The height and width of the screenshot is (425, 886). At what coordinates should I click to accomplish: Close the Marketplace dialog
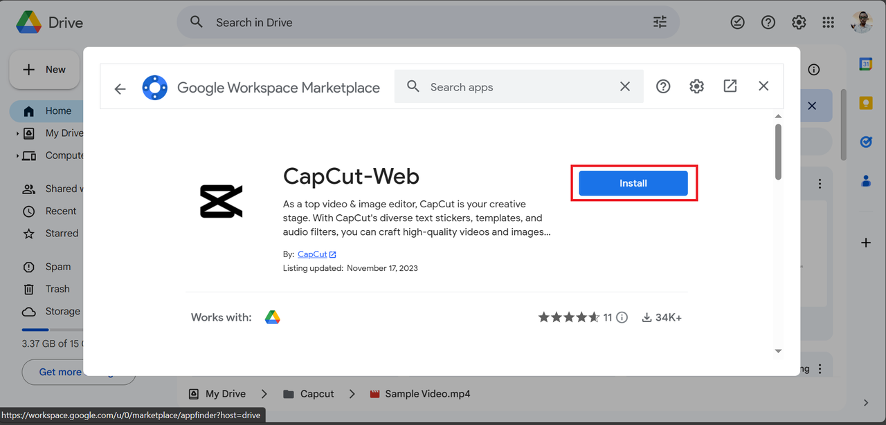(x=763, y=86)
